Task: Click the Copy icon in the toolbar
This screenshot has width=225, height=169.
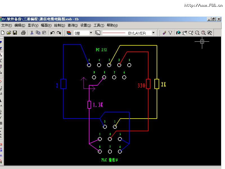Action: pyautogui.click(x=38, y=33)
